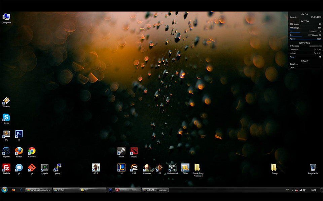Open the Winamp desktop shortcut
The width and height of the screenshot is (323, 201).
6,101
